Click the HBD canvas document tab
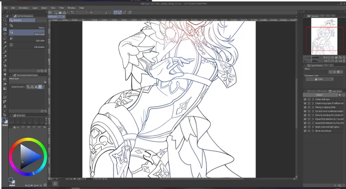 coord(56,17)
